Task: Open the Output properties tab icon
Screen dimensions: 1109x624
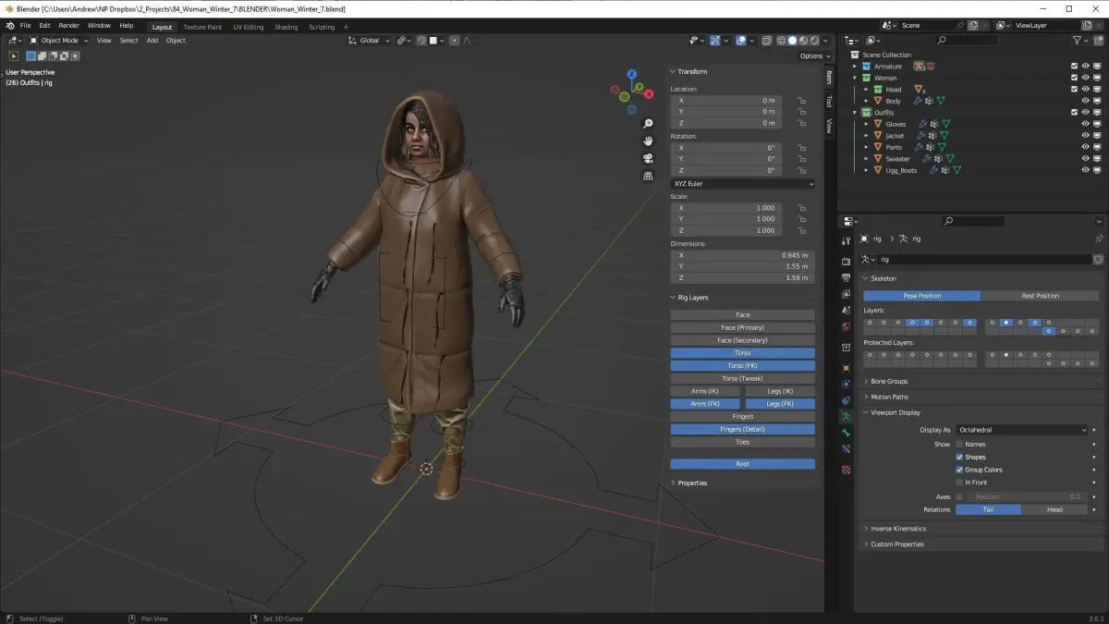Action: click(x=846, y=277)
